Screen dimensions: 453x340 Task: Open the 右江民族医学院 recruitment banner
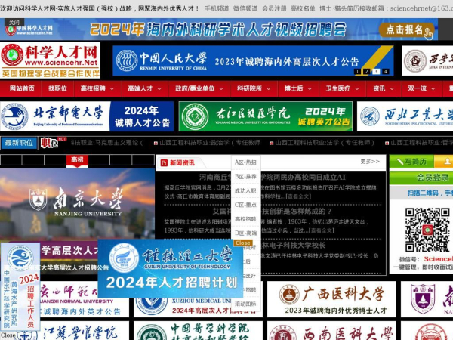[266, 116]
